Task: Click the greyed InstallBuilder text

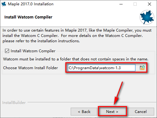Action: (14, 103)
